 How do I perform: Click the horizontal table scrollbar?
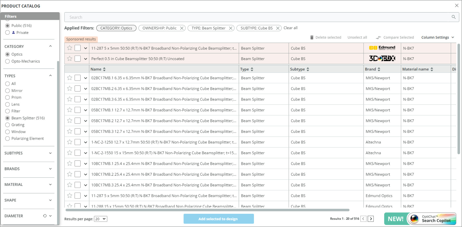(208, 210)
